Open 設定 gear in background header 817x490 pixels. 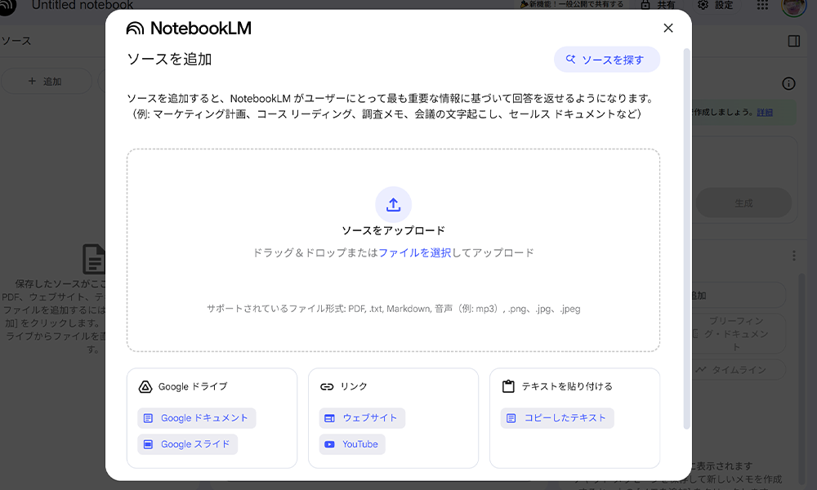[x=715, y=5]
